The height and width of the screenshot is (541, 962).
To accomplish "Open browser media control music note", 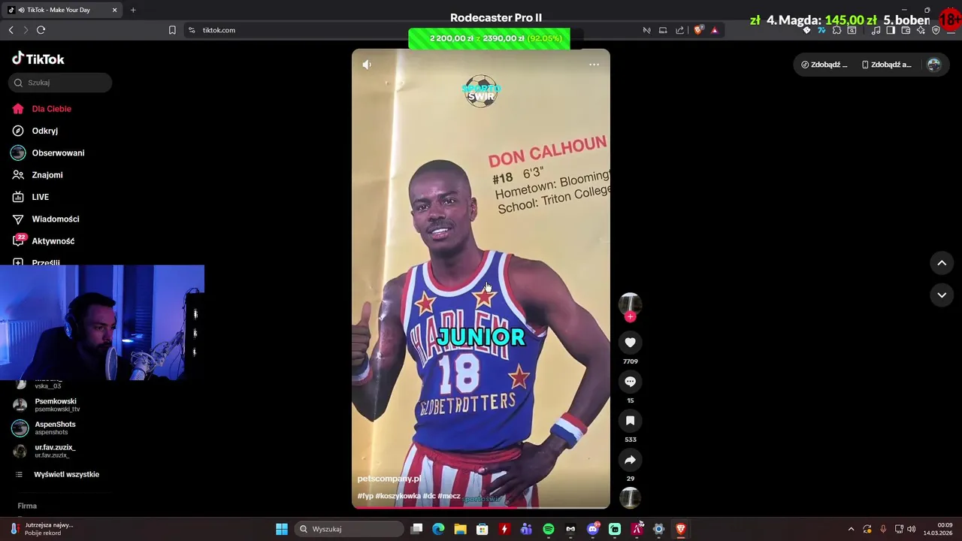I will tap(876, 30).
